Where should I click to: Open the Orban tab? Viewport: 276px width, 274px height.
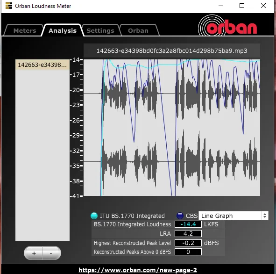click(x=138, y=30)
